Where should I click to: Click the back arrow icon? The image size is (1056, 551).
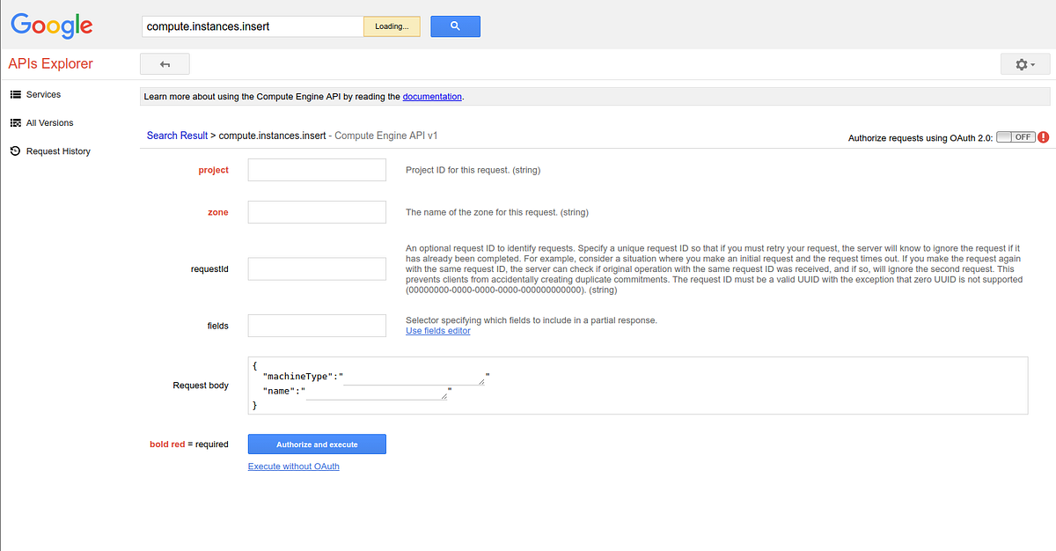pyautogui.click(x=165, y=63)
